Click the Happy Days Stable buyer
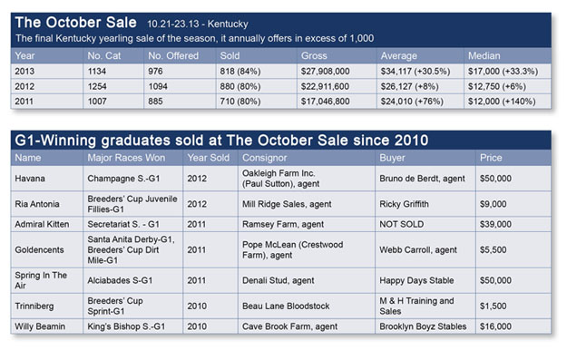 [416, 280]
